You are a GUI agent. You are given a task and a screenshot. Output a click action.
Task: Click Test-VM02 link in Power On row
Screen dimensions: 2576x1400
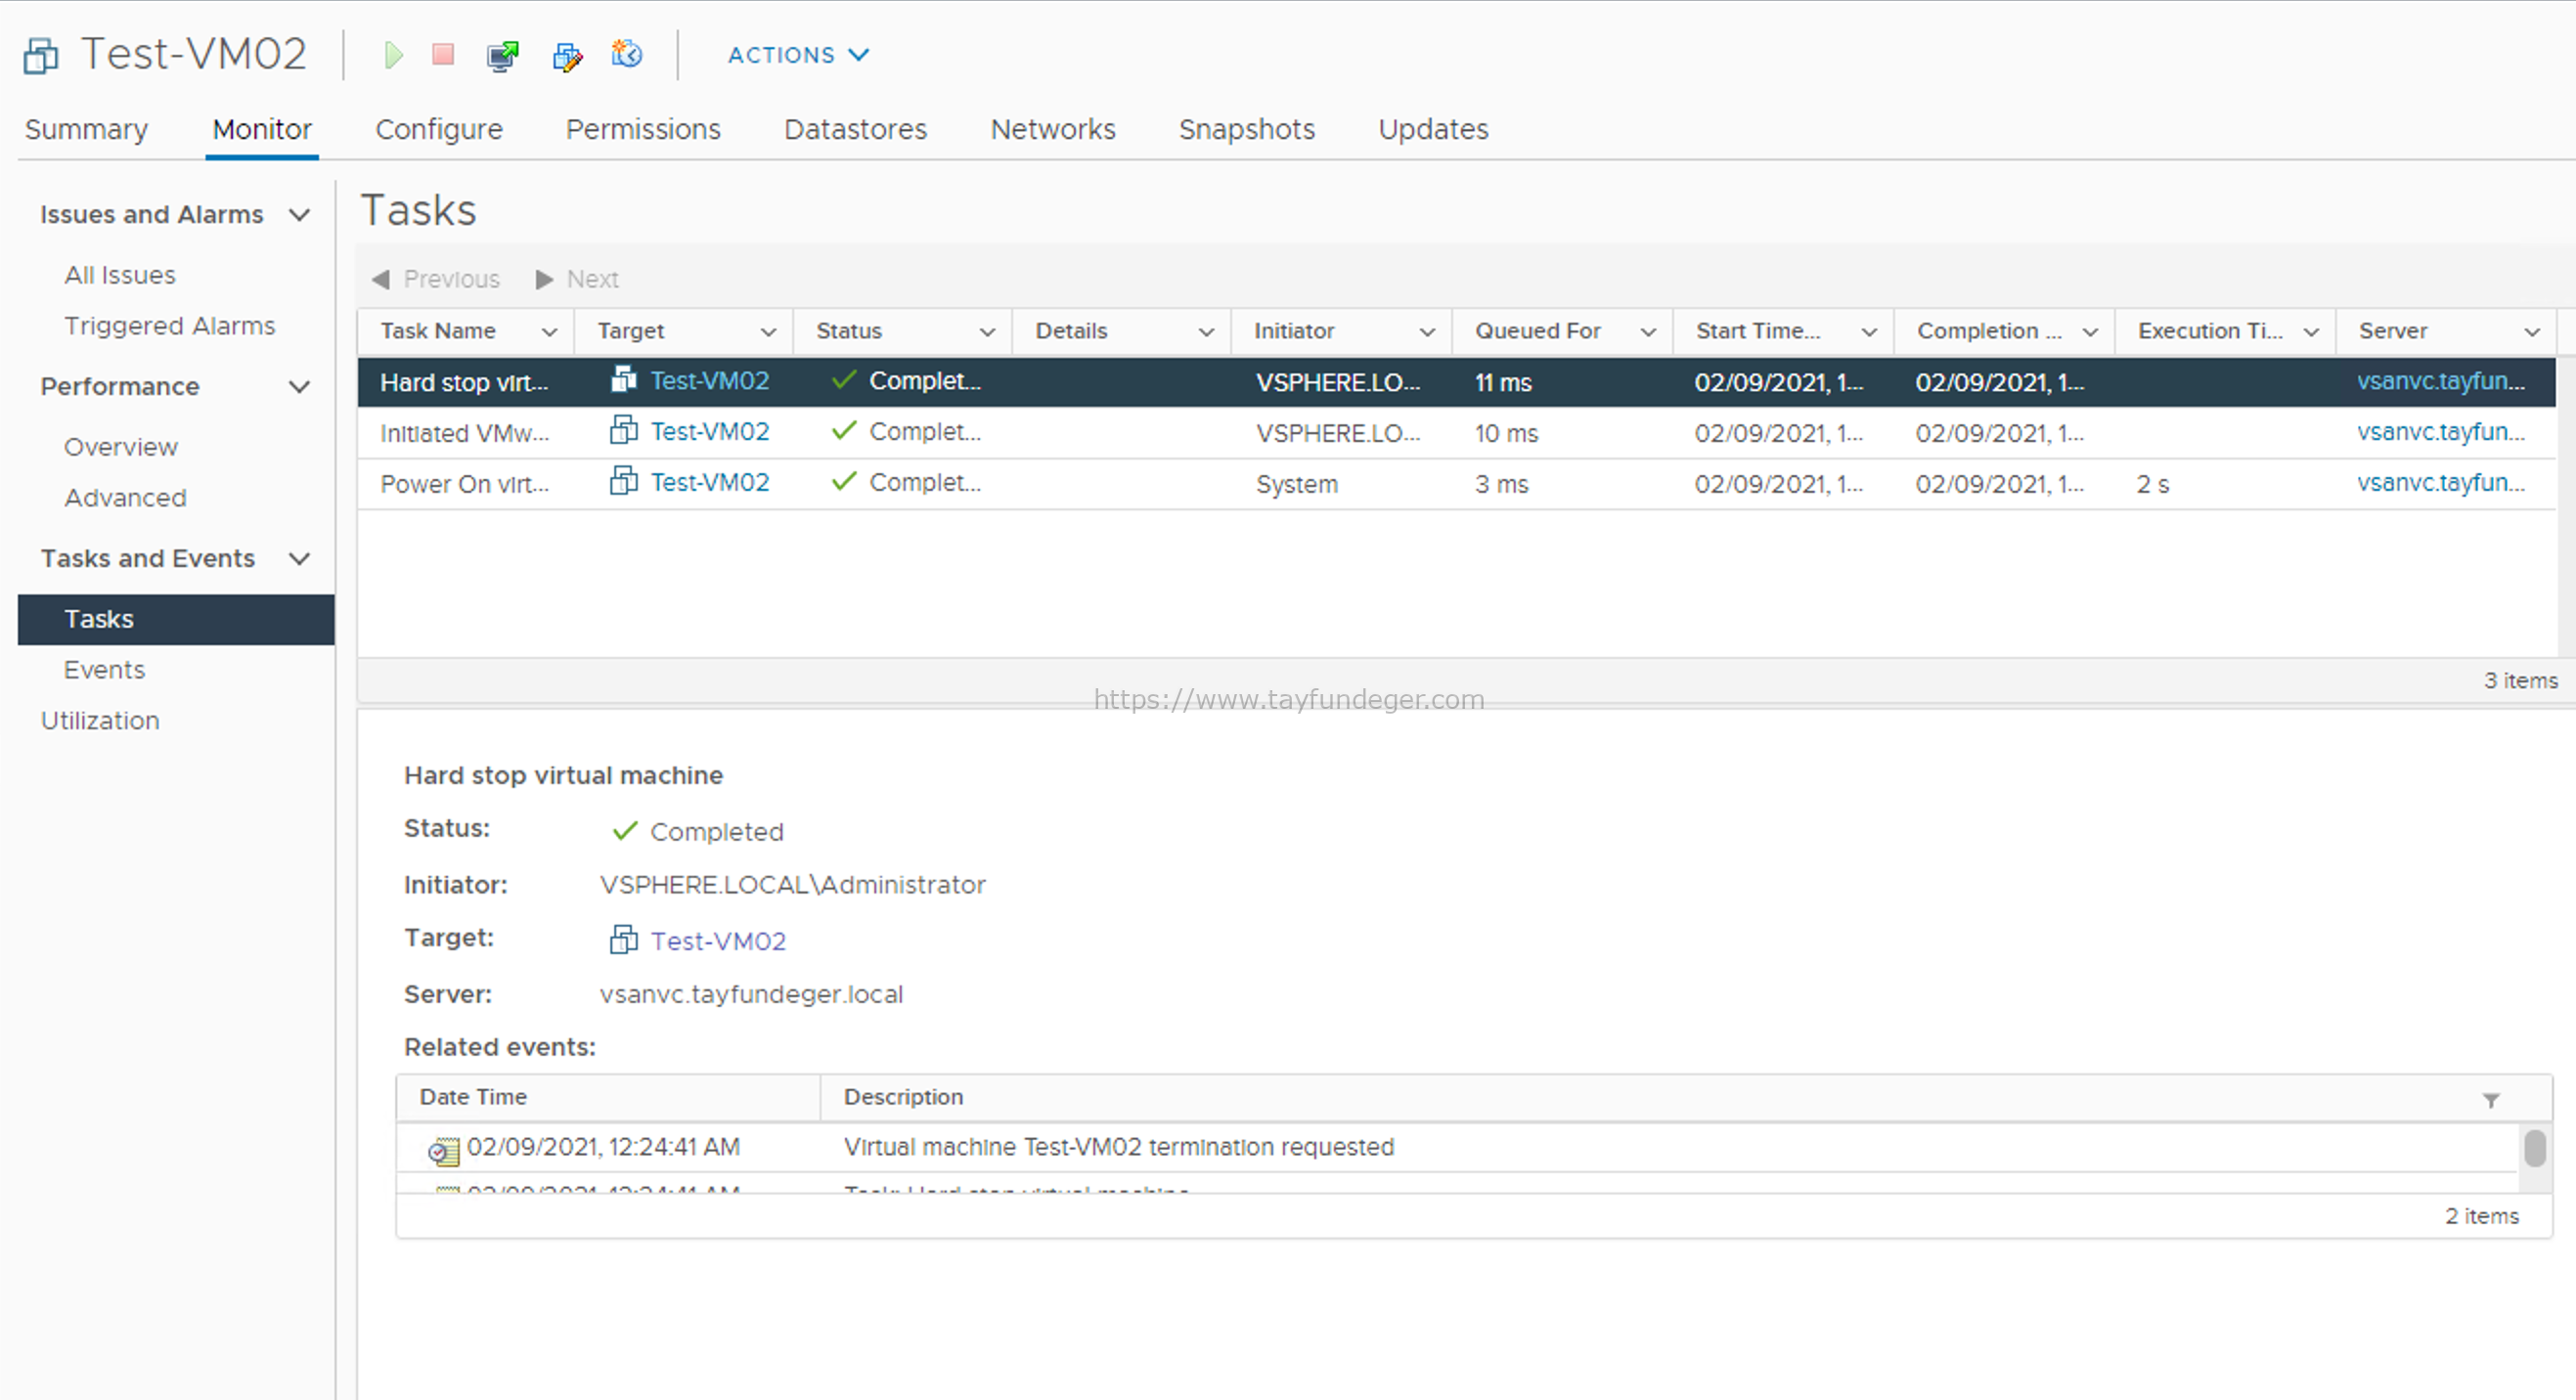click(x=710, y=483)
